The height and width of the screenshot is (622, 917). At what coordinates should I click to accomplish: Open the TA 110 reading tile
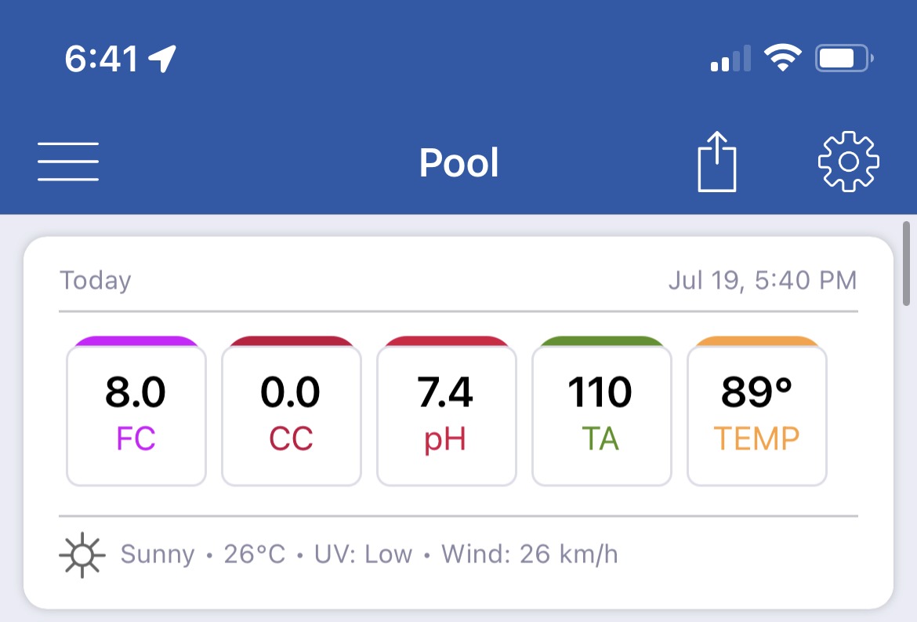pyautogui.click(x=602, y=411)
